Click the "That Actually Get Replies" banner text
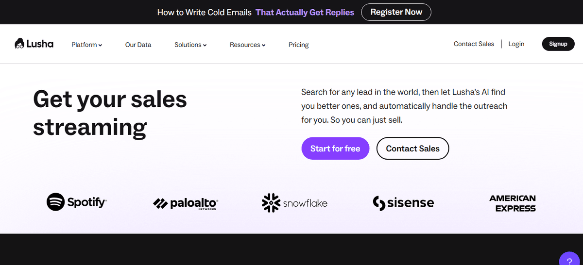Screen dimensions: 583x265 305,12
